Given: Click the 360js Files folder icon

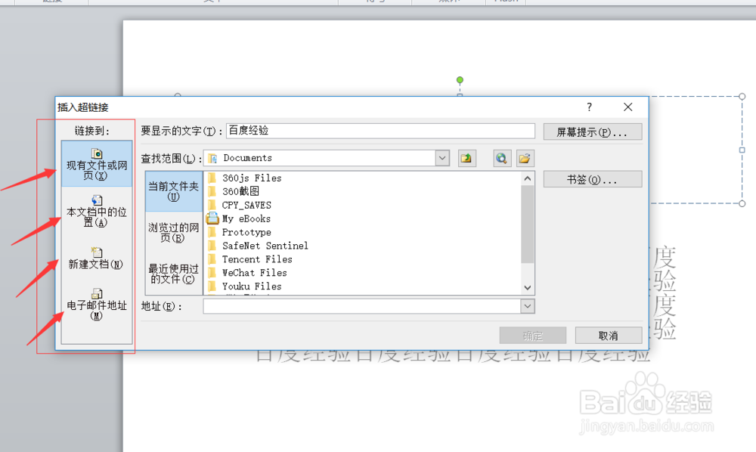Looking at the screenshot, I should pos(212,178).
